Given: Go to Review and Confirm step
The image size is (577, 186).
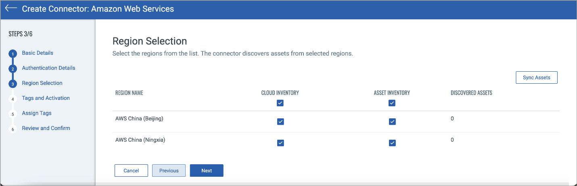Looking at the screenshot, I should [x=46, y=128].
